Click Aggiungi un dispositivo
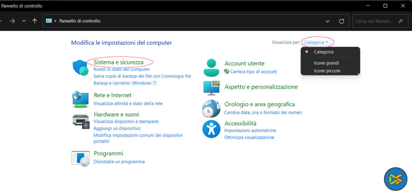 point(117,128)
